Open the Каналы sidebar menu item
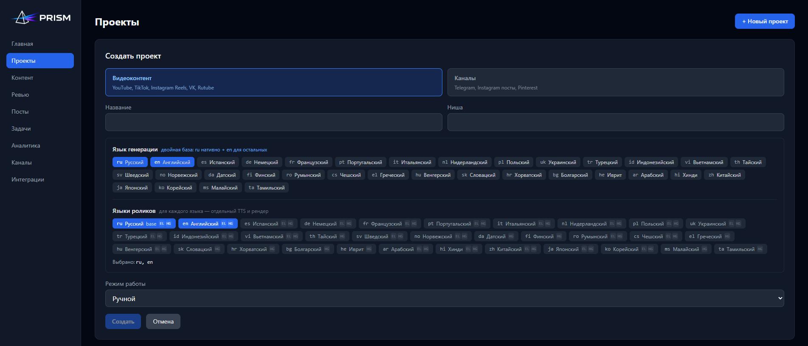 click(40, 162)
